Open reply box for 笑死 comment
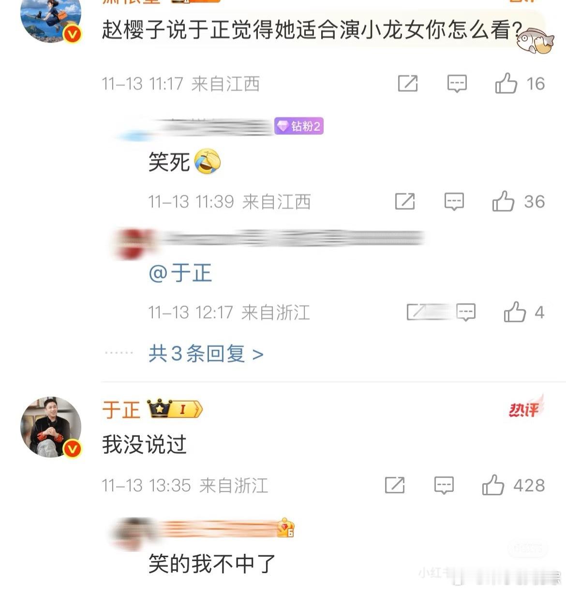The width and height of the screenshot is (566, 591). click(454, 202)
